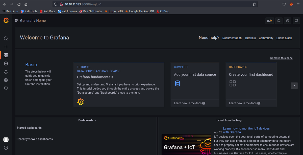Click the Cycle view mode monitor icon
The width and height of the screenshot is (303, 155).
point(296,21)
